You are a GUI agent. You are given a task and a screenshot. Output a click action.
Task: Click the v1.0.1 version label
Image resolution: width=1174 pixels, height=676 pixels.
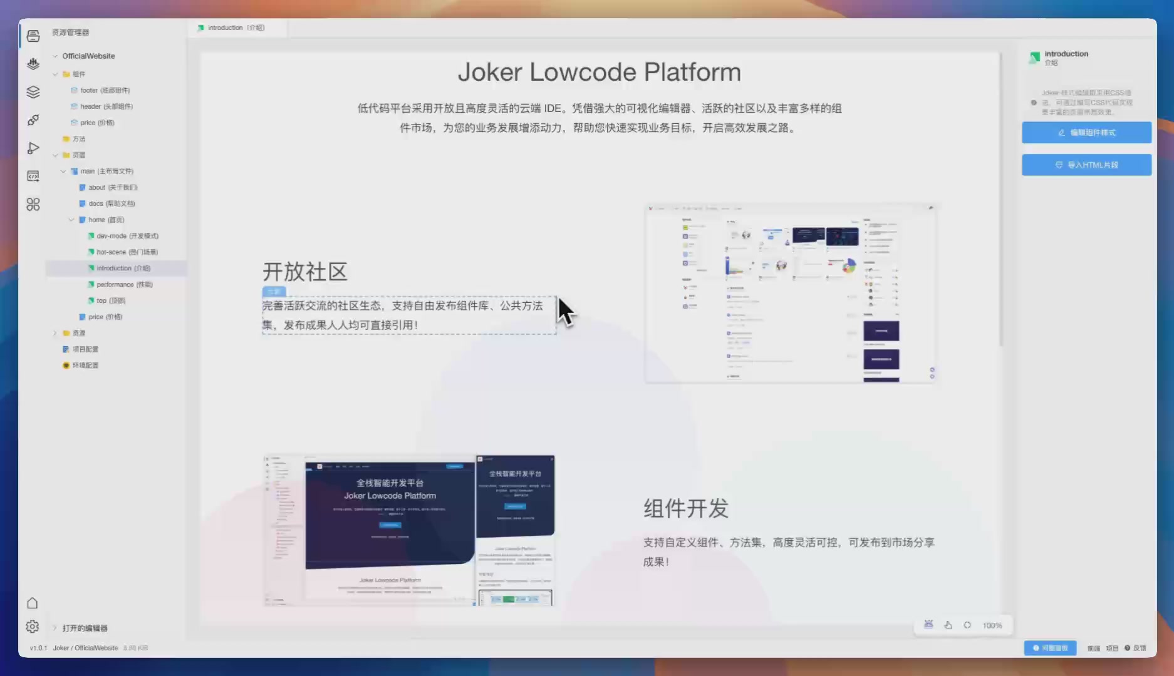pos(38,648)
